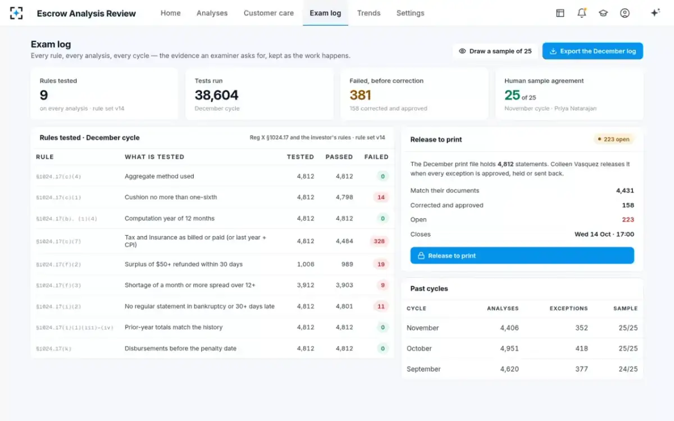Image resolution: width=674 pixels, height=421 pixels.
Task: Click the Tests run card showing 38,604
Action: pos(259,94)
